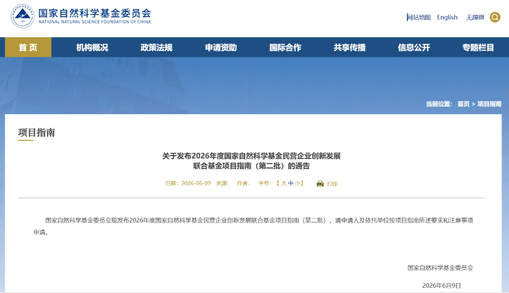509x293 pixels.
Task: Open the 信息公开 menu item
Action: tap(414, 48)
